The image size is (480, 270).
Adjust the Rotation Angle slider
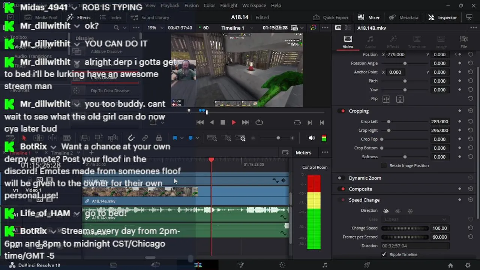pos(405,63)
